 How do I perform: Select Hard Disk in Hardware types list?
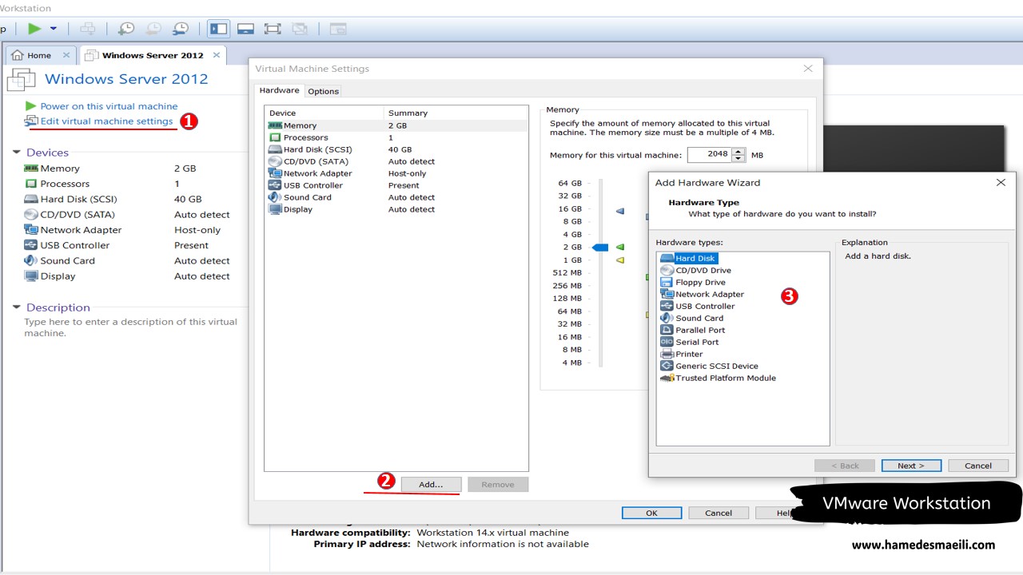[689, 258]
